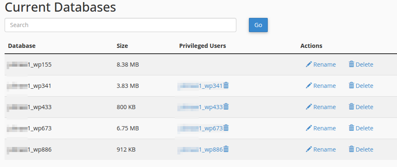Click the 800 KB size value

126,107
